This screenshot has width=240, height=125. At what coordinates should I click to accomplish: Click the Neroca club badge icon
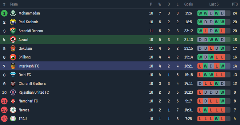pyautogui.click(x=13, y=110)
